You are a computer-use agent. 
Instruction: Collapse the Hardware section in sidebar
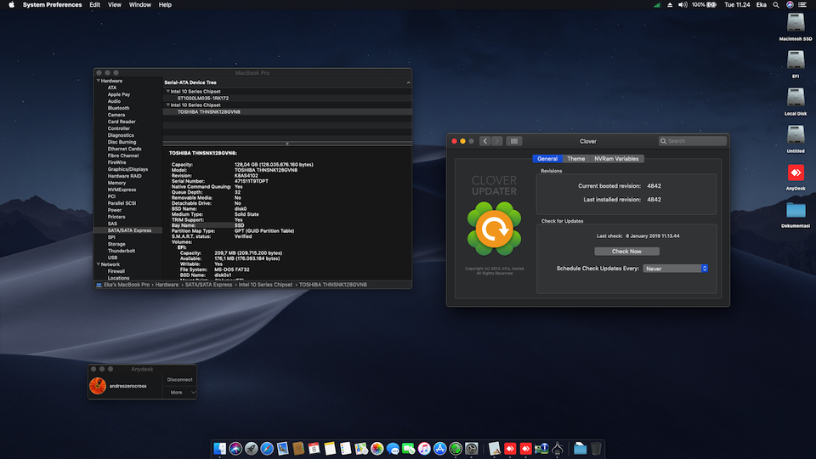tap(97, 81)
